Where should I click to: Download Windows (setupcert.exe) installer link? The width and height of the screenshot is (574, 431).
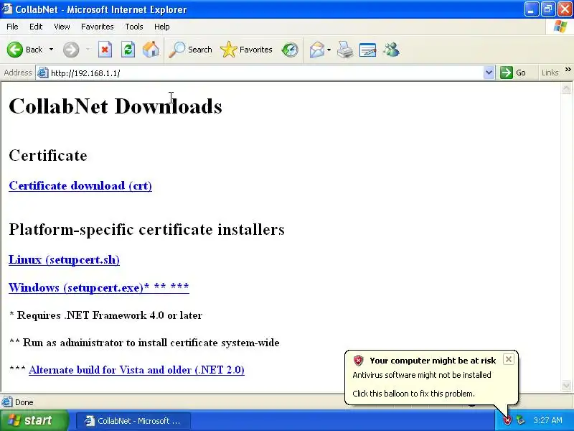pos(99,287)
